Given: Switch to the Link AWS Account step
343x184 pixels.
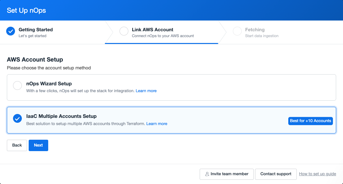Looking at the screenshot, I should click(x=162, y=32).
